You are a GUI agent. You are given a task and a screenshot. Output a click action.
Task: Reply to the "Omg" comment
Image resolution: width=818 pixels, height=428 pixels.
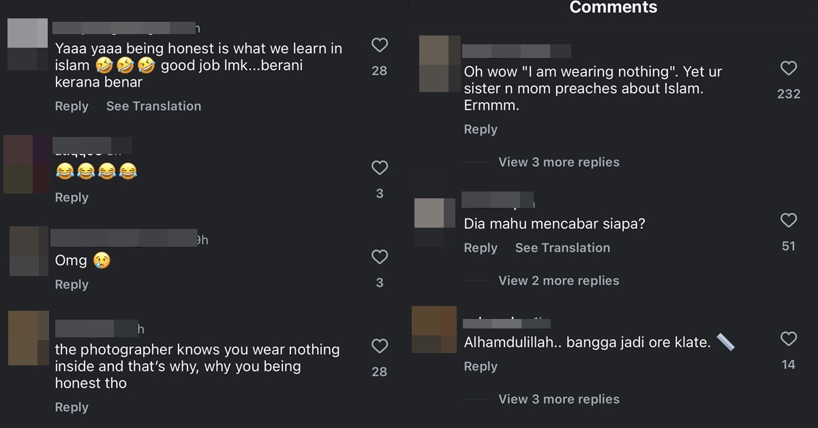click(x=72, y=285)
